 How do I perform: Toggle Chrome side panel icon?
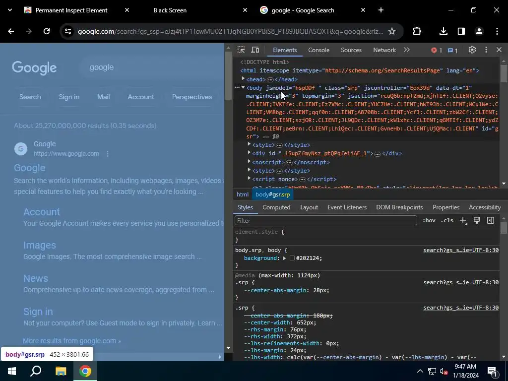pyautogui.click(x=461, y=31)
